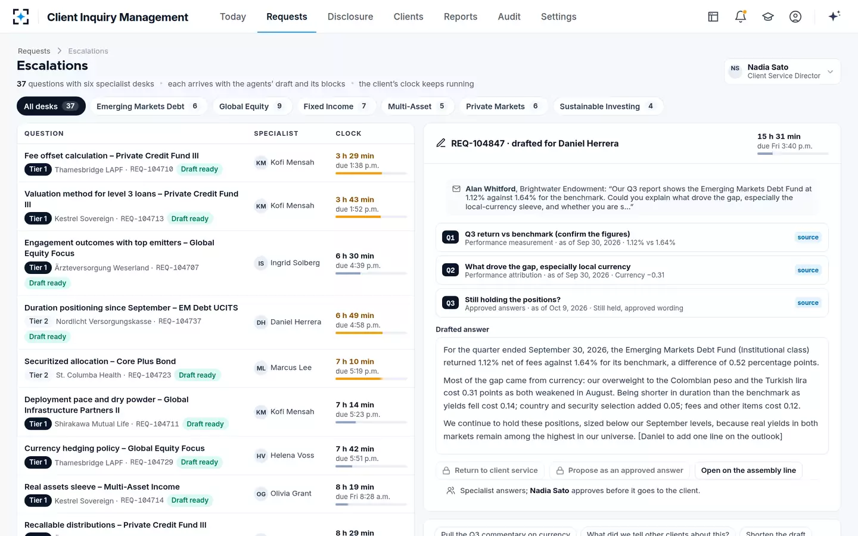The image size is (858, 536).
Task: Open the Audit tab
Action: [x=509, y=17]
